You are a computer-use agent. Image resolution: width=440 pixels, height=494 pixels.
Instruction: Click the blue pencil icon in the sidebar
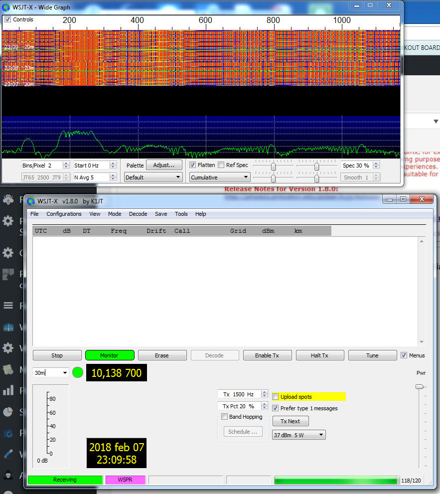coord(8,454)
